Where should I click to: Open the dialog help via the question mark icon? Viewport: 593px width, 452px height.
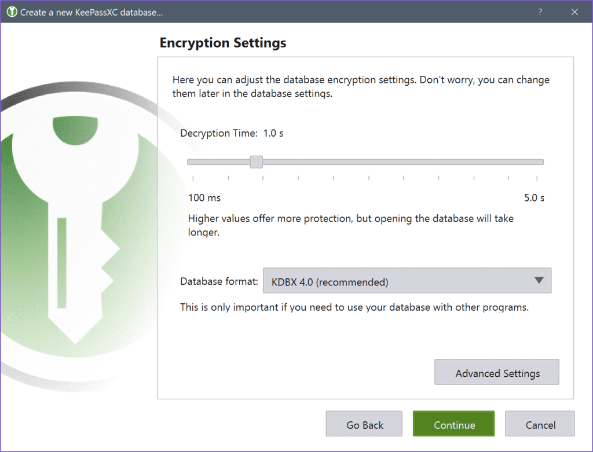tap(540, 12)
